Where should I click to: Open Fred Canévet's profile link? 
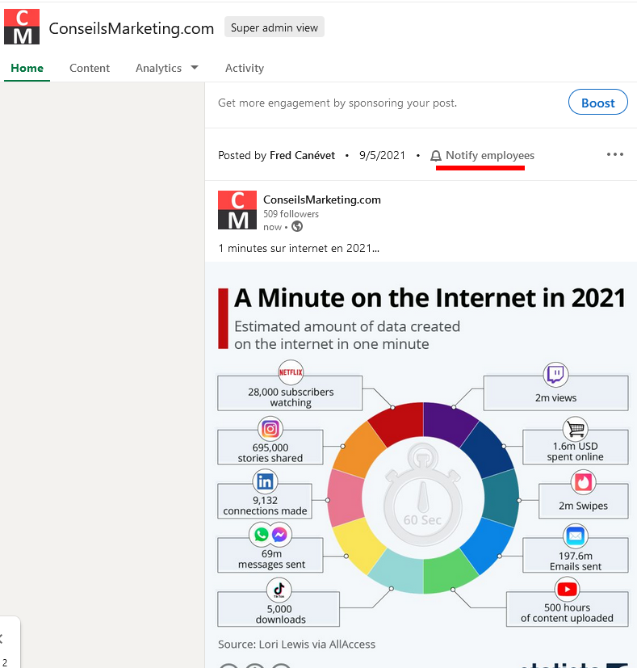[x=302, y=156]
